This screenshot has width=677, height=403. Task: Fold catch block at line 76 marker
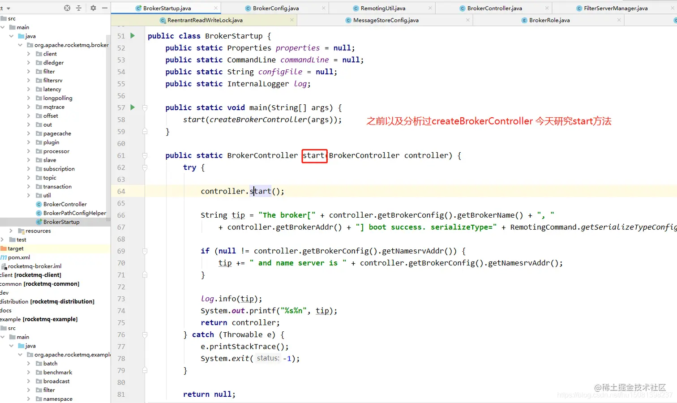pos(145,334)
